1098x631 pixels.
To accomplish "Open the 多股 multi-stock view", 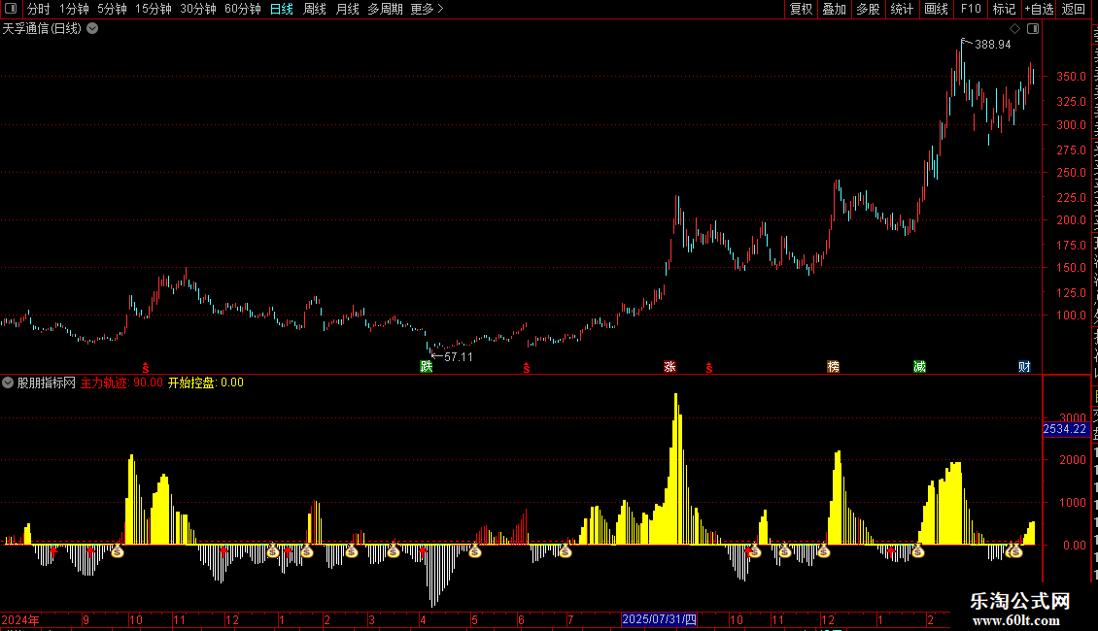I will coord(869,9).
